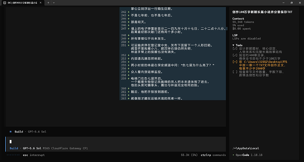Viewport: 304px width, 162px height.
Task: Click the esc interrupt hint
Action: 34,155
